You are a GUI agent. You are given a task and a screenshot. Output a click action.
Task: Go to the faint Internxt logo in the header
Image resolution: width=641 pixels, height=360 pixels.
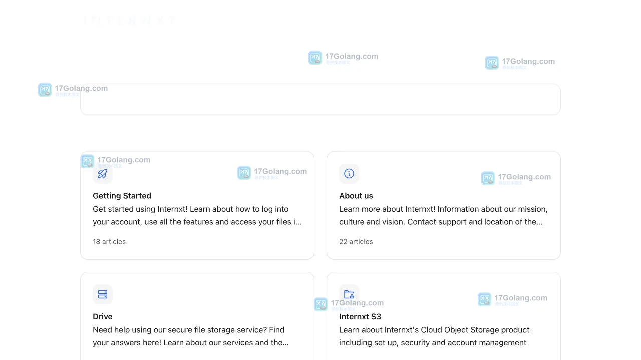[129, 20]
